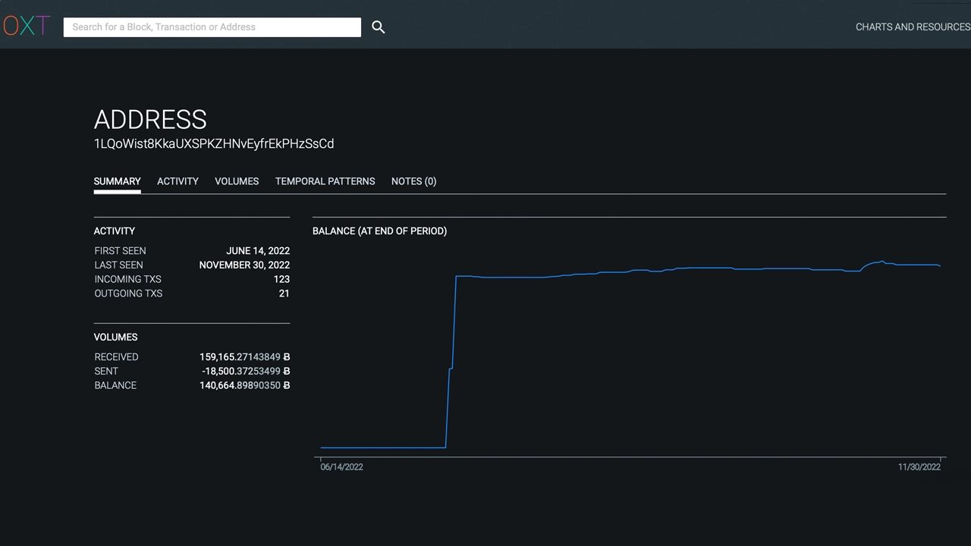Viewport: 971px width, 546px height.
Task: Focus the Block, Transaction or Address search field
Action: (x=212, y=27)
